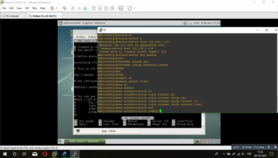Image resolution: width=278 pixels, height=158 pixels.
Task: Click the show desktop icon in Debian bottom panel
Action: coord(60,141)
